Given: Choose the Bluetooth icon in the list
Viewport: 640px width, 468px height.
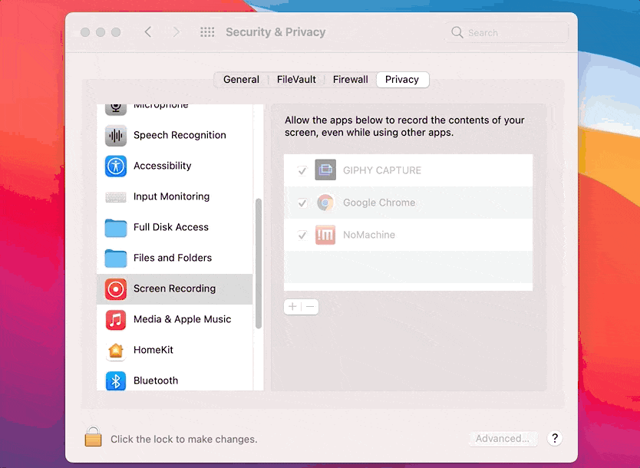Looking at the screenshot, I should (x=116, y=381).
